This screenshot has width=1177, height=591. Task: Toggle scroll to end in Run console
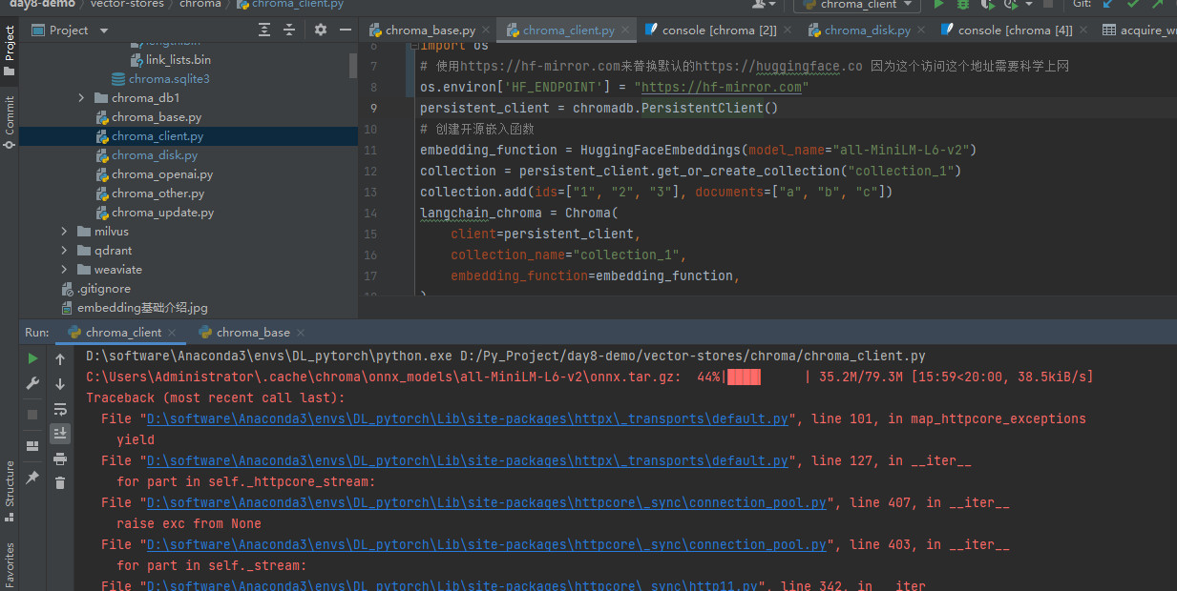[60, 434]
